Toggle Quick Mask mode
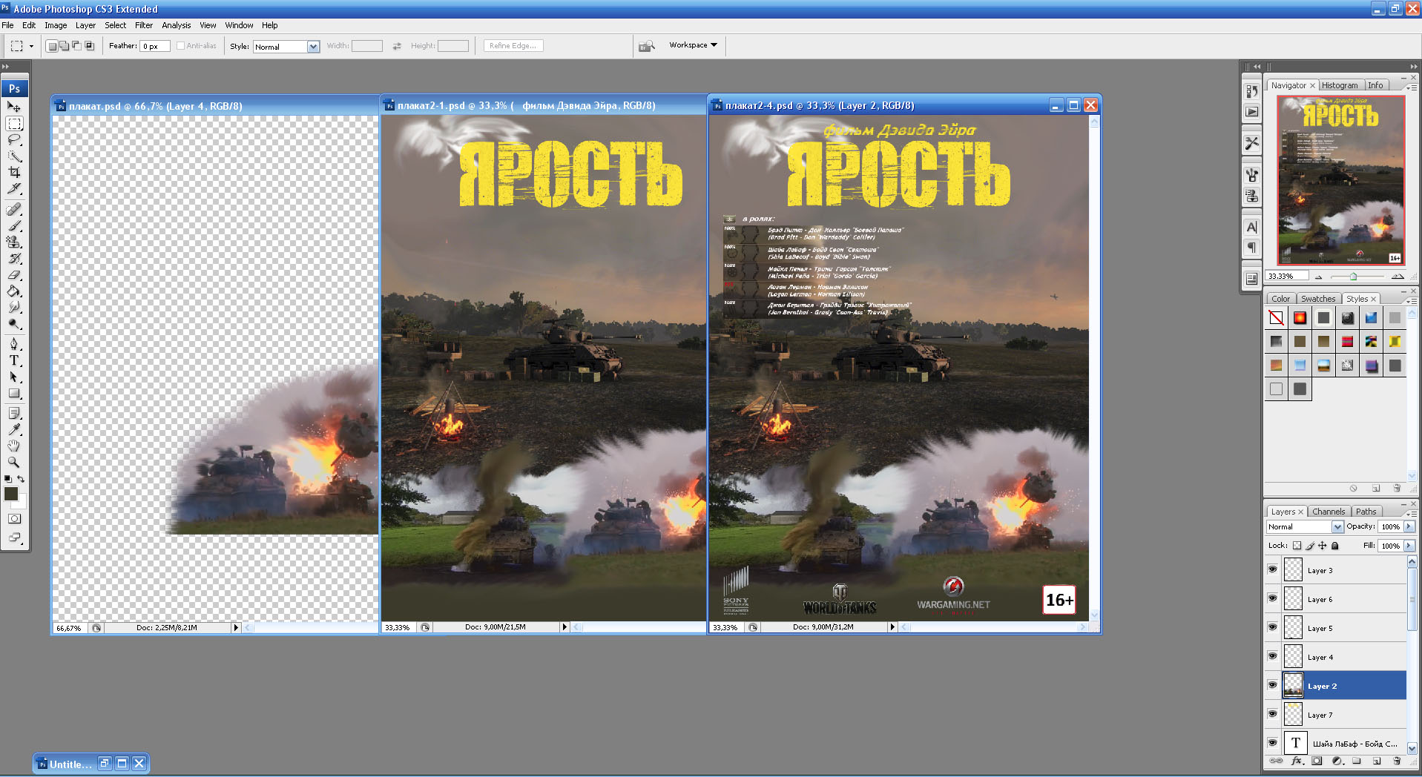This screenshot has width=1422, height=777. click(14, 519)
